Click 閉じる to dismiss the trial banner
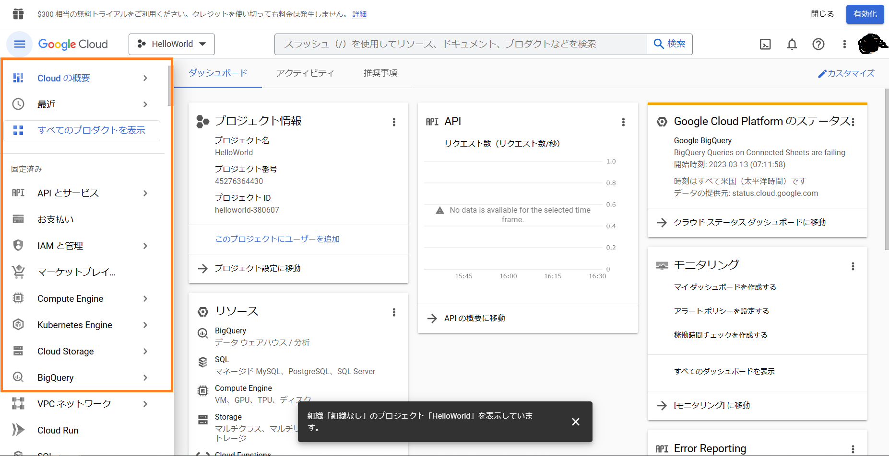 point(822,14)
